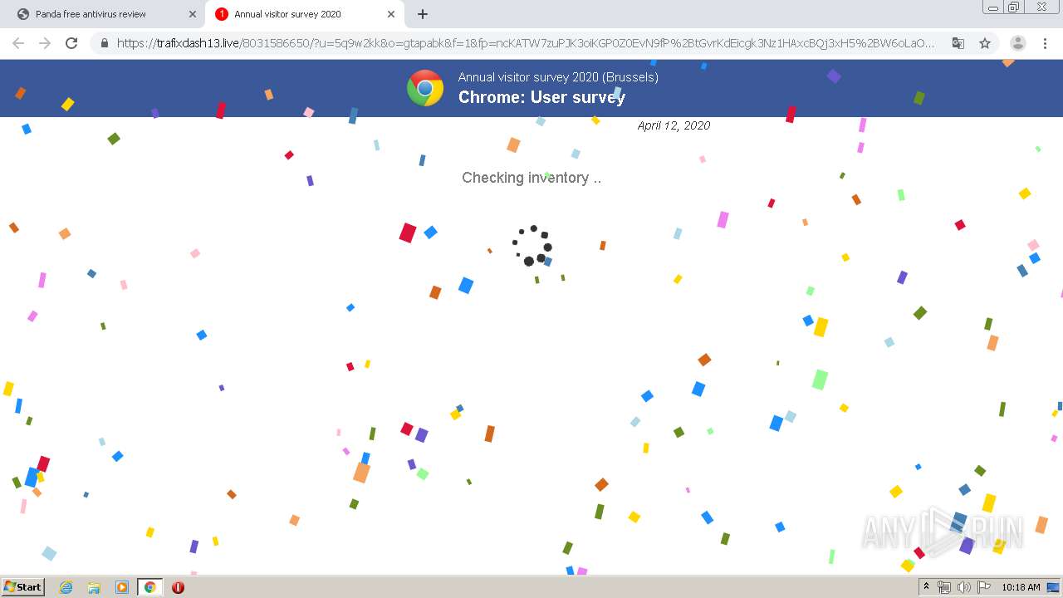The image size is (1063, 598).
Task: Select Chrome window in taskbar
Action: click(149, 587)
